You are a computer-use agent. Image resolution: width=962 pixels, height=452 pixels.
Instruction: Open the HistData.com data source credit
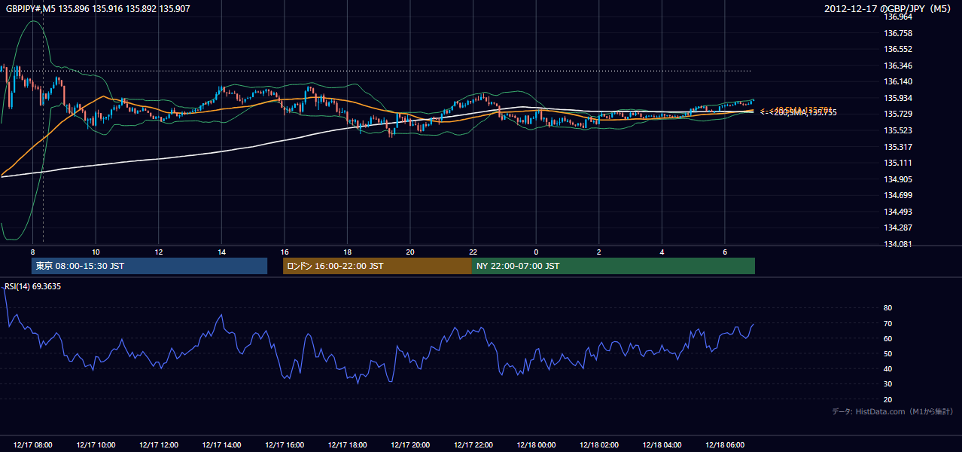tap(893, 411)
